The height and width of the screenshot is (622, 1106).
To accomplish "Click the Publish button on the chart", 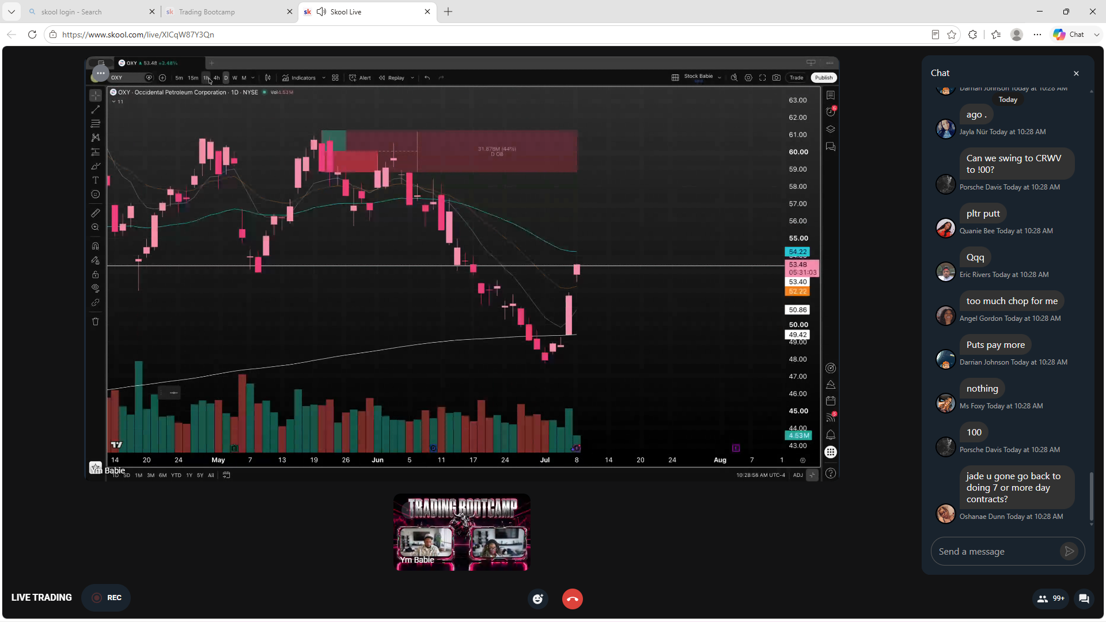I will click(824, 78).
